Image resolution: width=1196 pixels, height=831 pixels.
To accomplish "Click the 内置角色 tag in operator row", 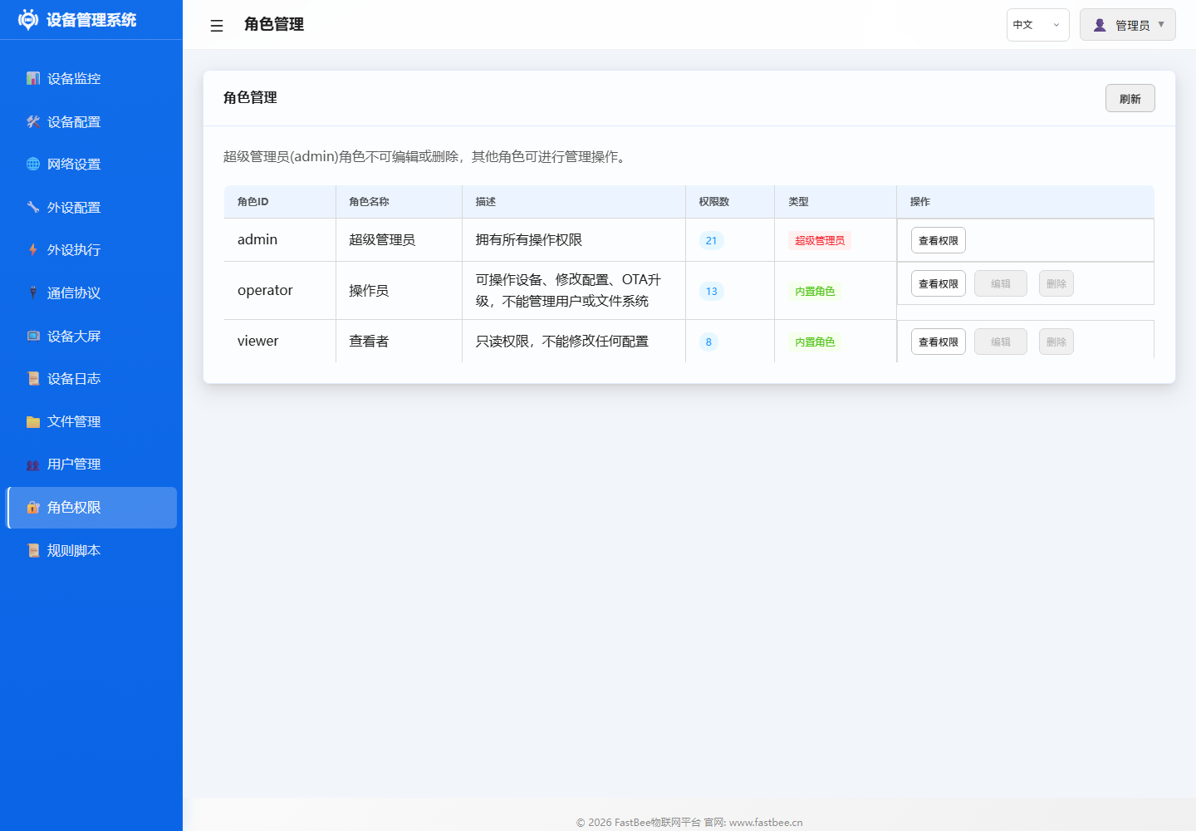I will (815, 291).
